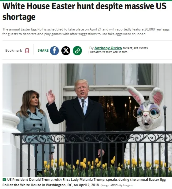Viewport: 172px width, 189px height.
Task: Share the article on X
Action: 66,51
